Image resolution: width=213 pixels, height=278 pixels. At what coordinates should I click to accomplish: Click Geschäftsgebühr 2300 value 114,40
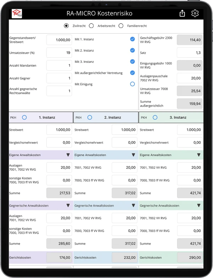190,40
